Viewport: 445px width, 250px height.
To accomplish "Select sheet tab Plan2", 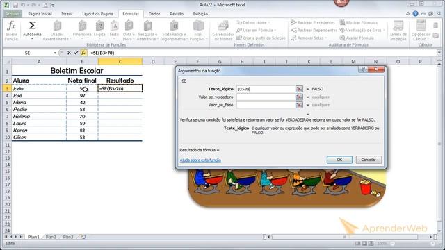I will (x=51, y=237).
